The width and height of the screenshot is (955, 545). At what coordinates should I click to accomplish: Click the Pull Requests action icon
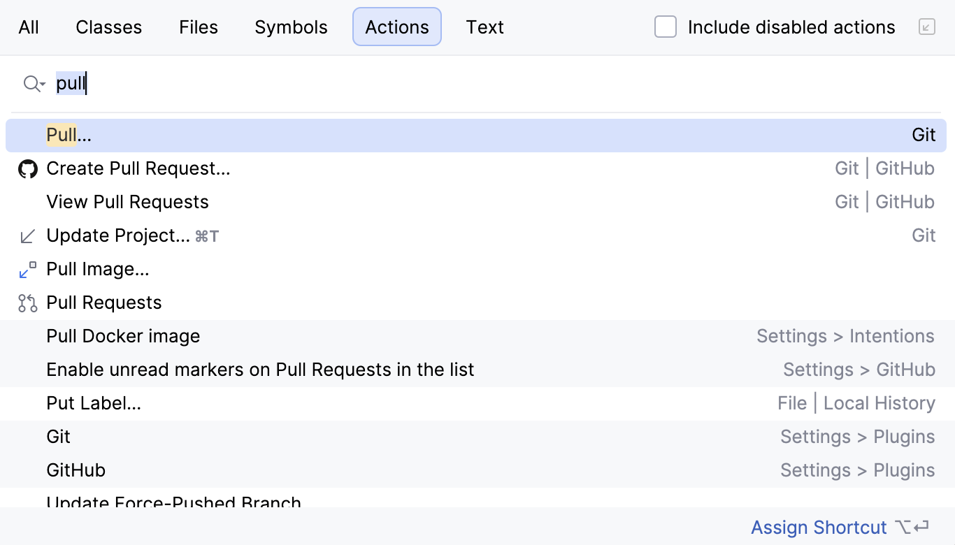pyautogui.click(x=27, y=303)
